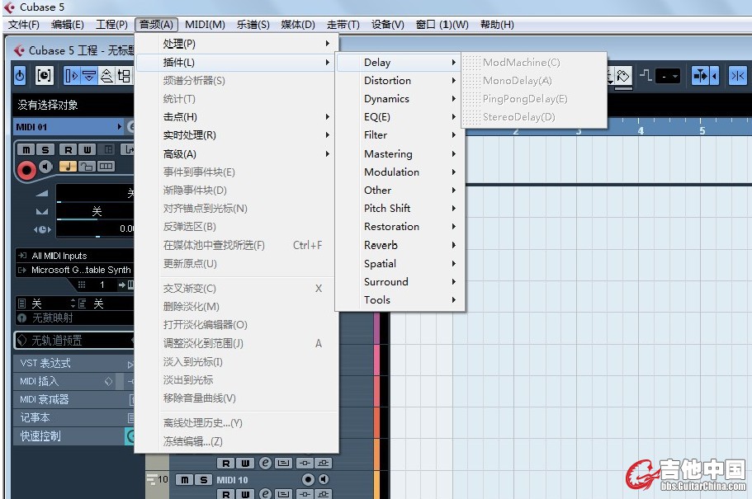Open the All MIDI Inputs routing dropdown
This screenshot has height=499, width=752.
74,256
